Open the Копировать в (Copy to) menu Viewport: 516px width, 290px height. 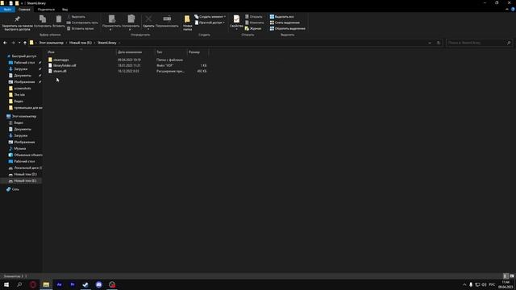(x=131, y=23)
